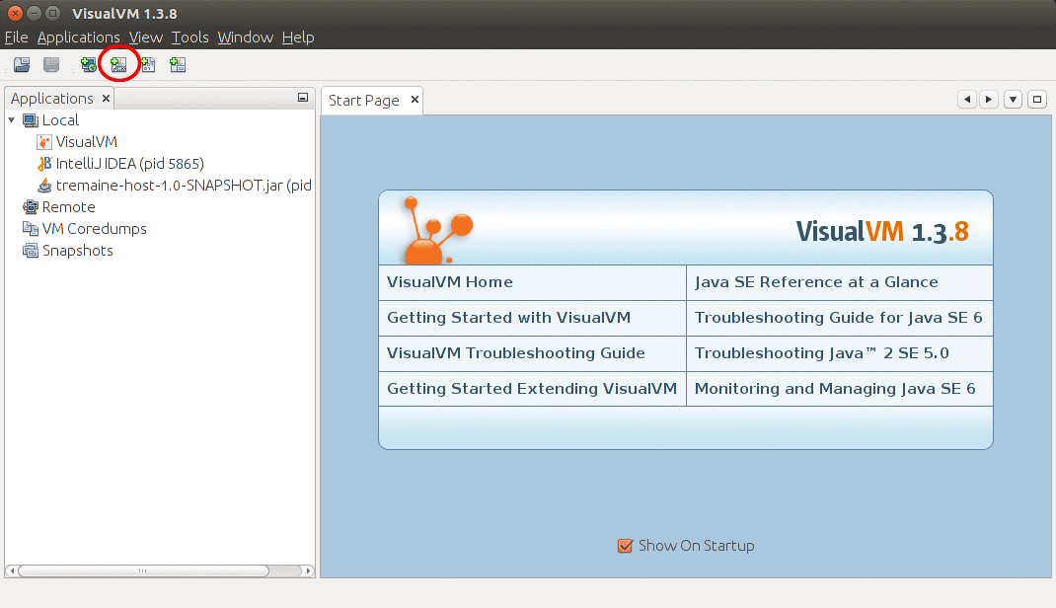Click the IntelliJ IDEA icon in tree
Screen dimensions: 1056x608
[44, 164]
